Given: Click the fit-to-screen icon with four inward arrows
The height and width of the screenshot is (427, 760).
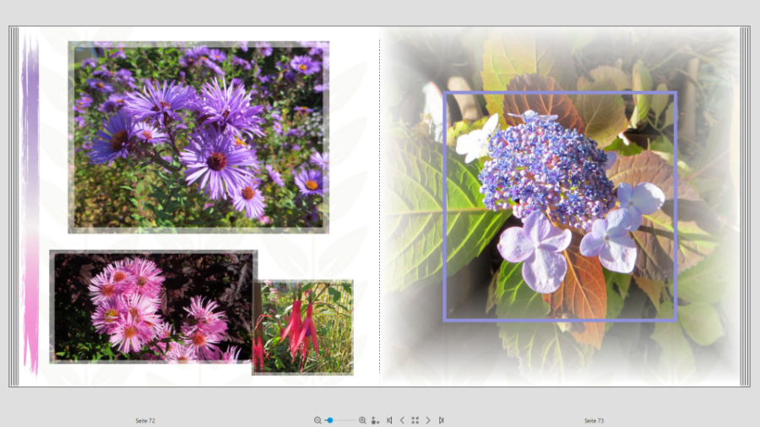Looking at the screenshot, I should pos(415,420).
